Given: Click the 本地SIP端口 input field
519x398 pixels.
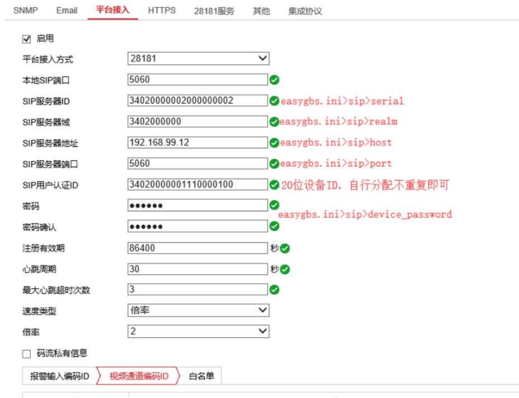Looking at the screenshot, I should coord(198,79).
